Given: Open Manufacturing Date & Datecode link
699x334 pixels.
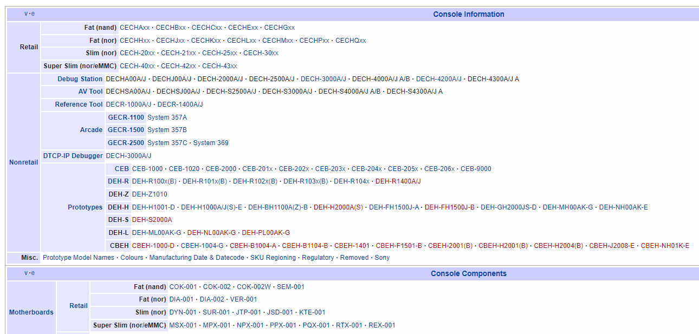Looking at the screenshot, I should click(197, 258).
